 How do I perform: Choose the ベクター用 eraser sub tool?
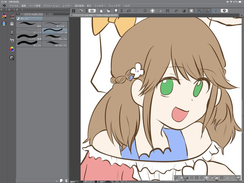[x=55, y=31]
